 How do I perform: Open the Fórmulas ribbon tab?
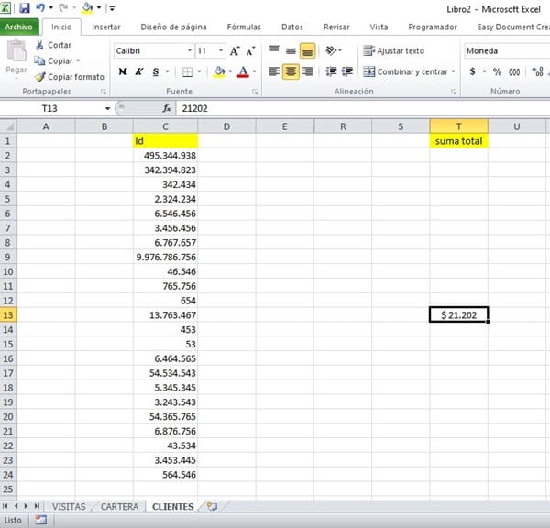(243, 27)
